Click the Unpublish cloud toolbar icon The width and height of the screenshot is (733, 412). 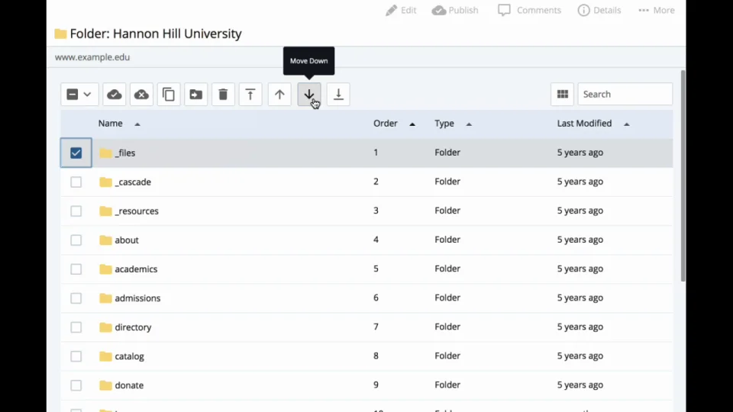point(141,95)
